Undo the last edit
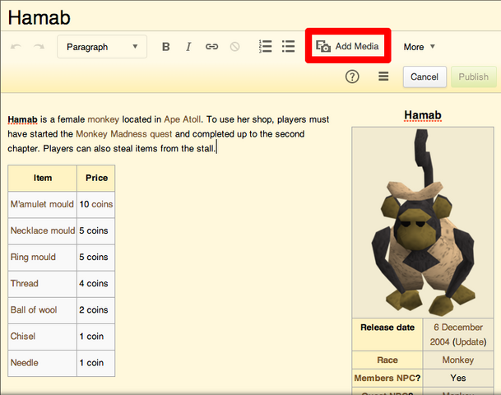The image size is (501, 395). click(x=16, y=47)
